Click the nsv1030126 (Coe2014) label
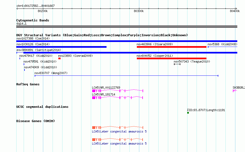 pos(33,44)
